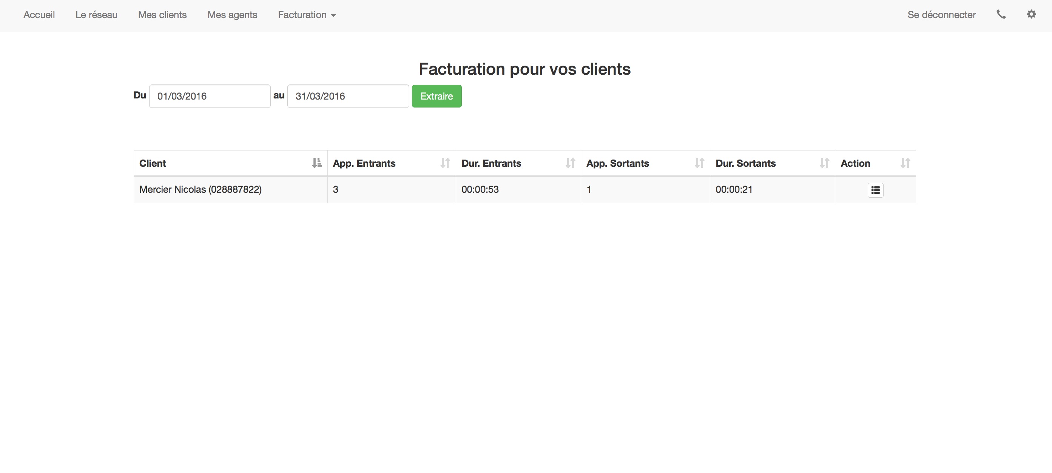Click the green Extraire button
The image size is (1052, 473).
437,96
